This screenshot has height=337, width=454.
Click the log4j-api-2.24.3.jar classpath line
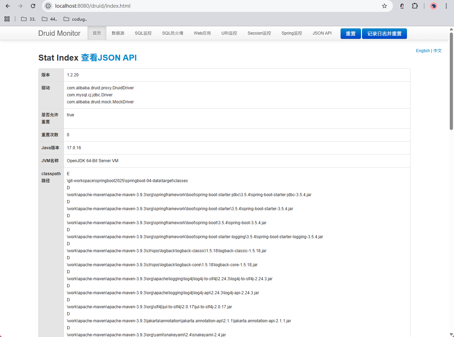click(163, 293)
